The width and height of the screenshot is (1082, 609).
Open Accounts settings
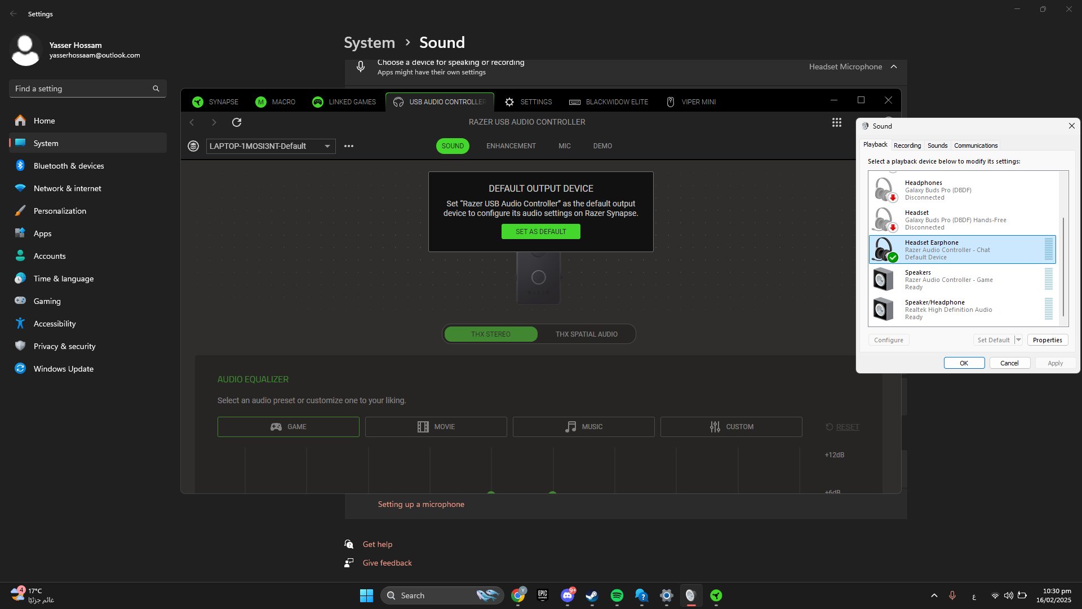87,256
